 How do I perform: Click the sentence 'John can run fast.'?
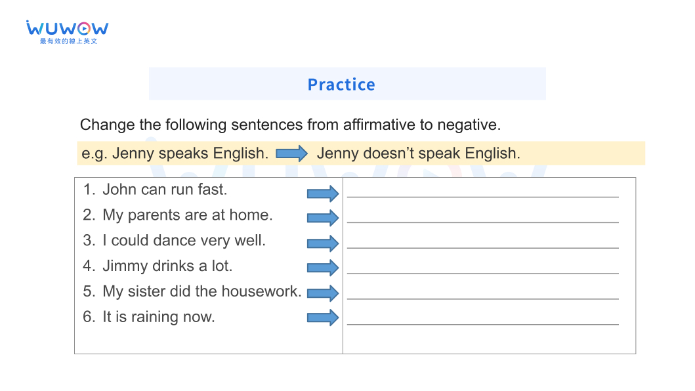pos(164,190)
